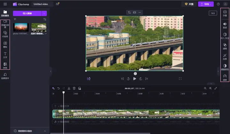Image resolution: width=230 pixels, height=134 pixels.
Task: Collapse the timeline with chevron
Action: [x=211, y=84]
